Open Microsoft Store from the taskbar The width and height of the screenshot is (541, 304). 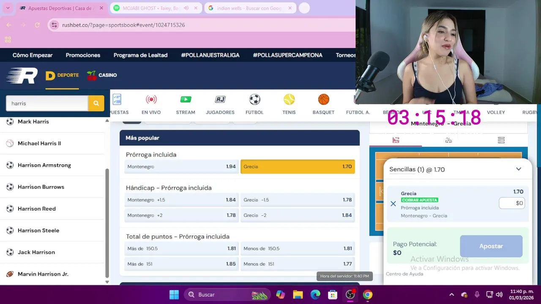(333, 295)
